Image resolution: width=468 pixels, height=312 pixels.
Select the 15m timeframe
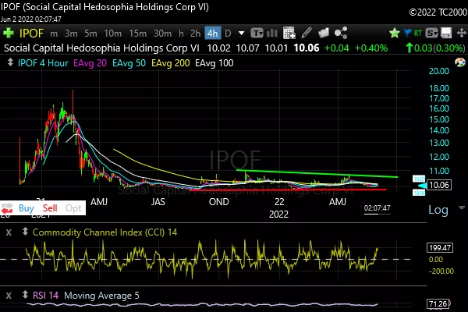pos(137,34)
